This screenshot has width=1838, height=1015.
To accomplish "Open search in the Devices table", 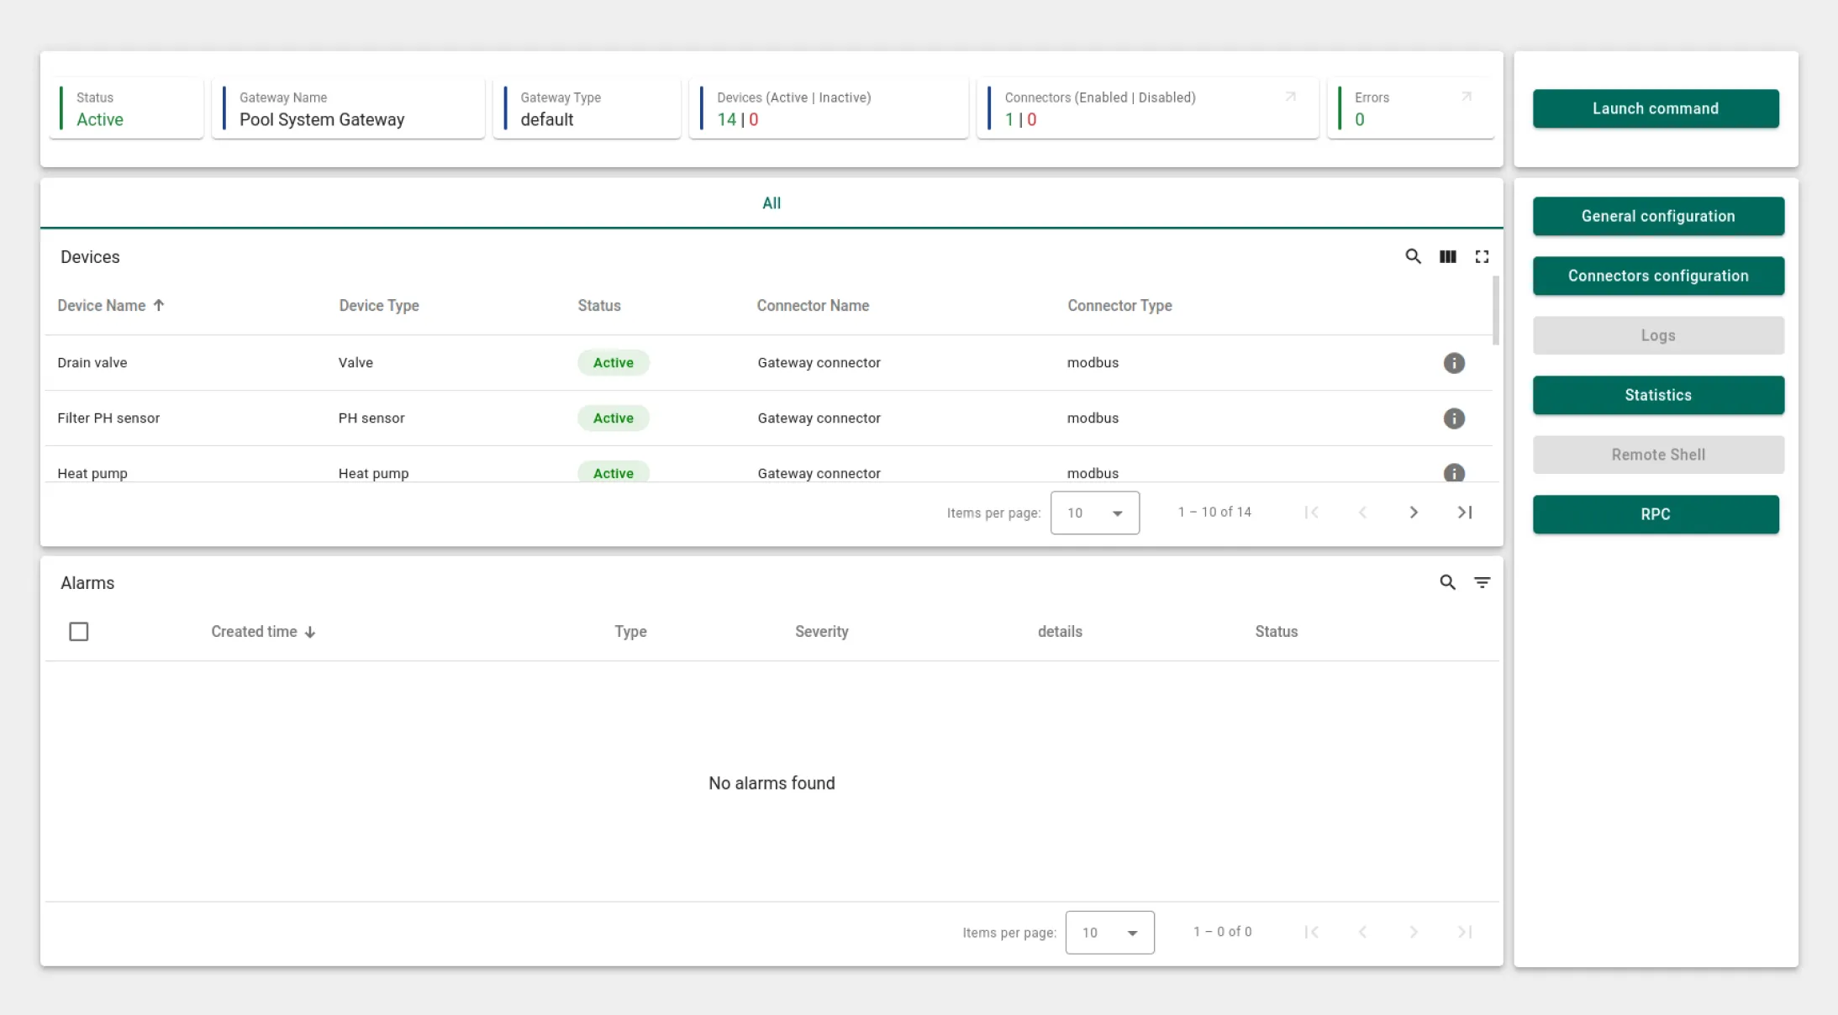I will [x=1413, y=256].
